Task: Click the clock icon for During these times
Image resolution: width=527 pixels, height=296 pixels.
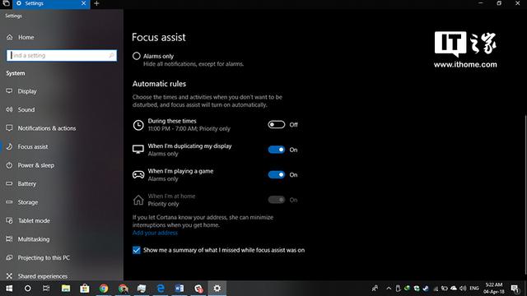Action: click(138, 125)
